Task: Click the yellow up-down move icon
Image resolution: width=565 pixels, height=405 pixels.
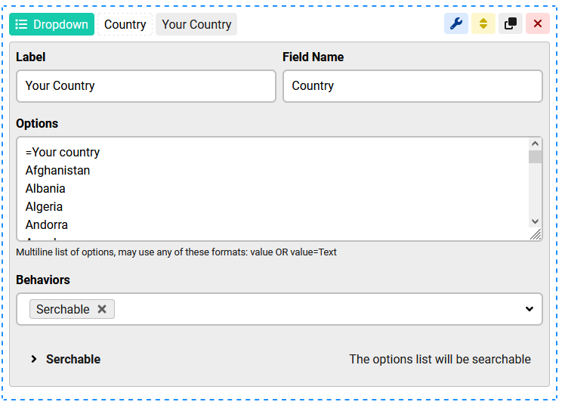Action: tap(483, 23)
